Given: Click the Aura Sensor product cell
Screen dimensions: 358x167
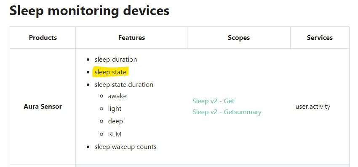Looking at the screenshot, I should tap(43, 107).
